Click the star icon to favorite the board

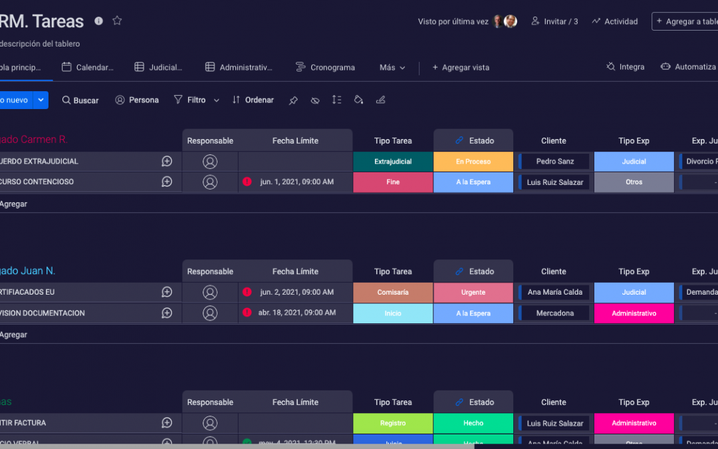click(117, 21)
